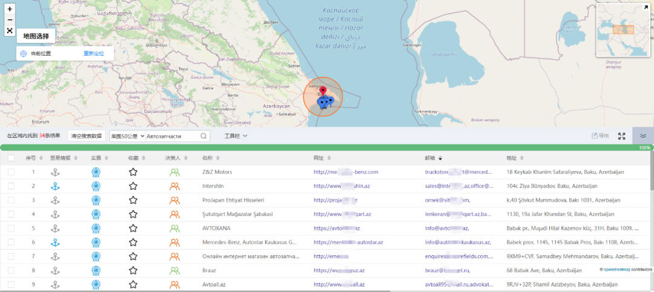Check row 3 ProJapan checkbox

point(12,200)
